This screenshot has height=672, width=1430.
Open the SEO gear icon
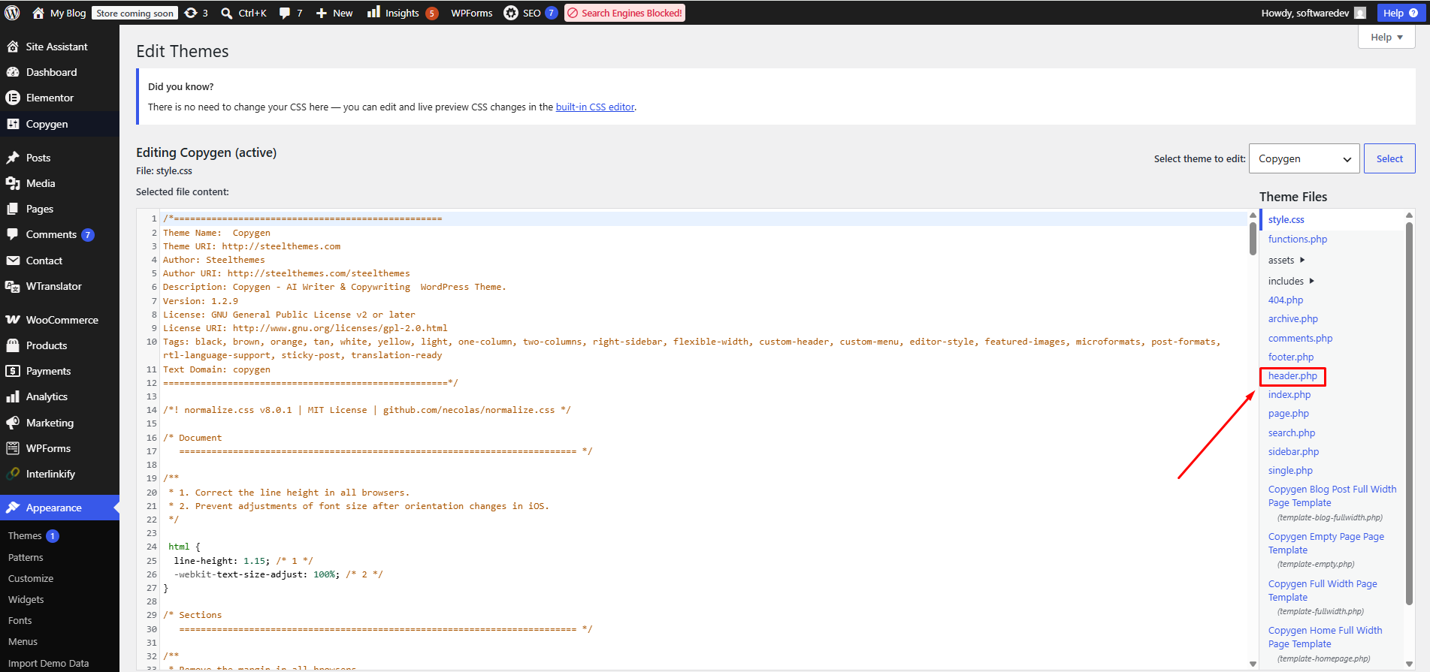(x=511, y=13)
